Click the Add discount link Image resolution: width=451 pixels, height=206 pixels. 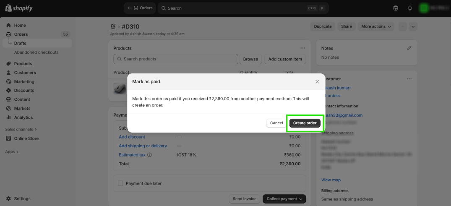click(x=132, y=137)
